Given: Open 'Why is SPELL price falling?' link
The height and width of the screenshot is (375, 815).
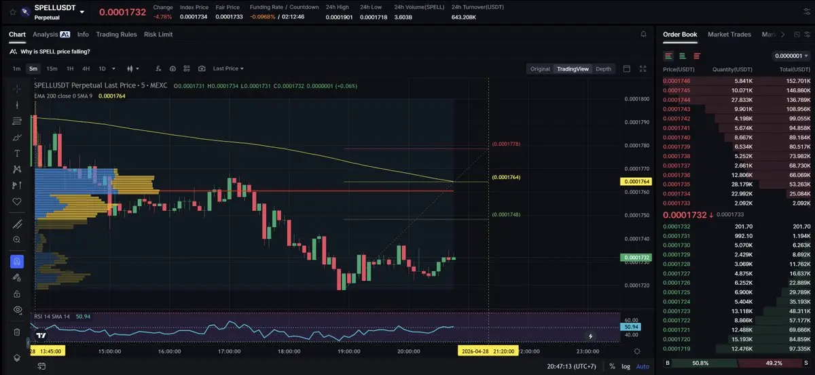Looking at the screenshot, I should (x=55, y=52).
